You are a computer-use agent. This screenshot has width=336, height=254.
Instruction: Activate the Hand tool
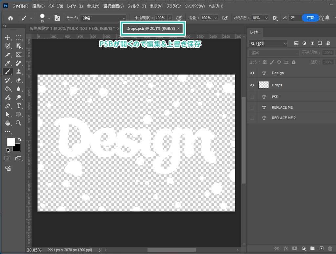8,123
